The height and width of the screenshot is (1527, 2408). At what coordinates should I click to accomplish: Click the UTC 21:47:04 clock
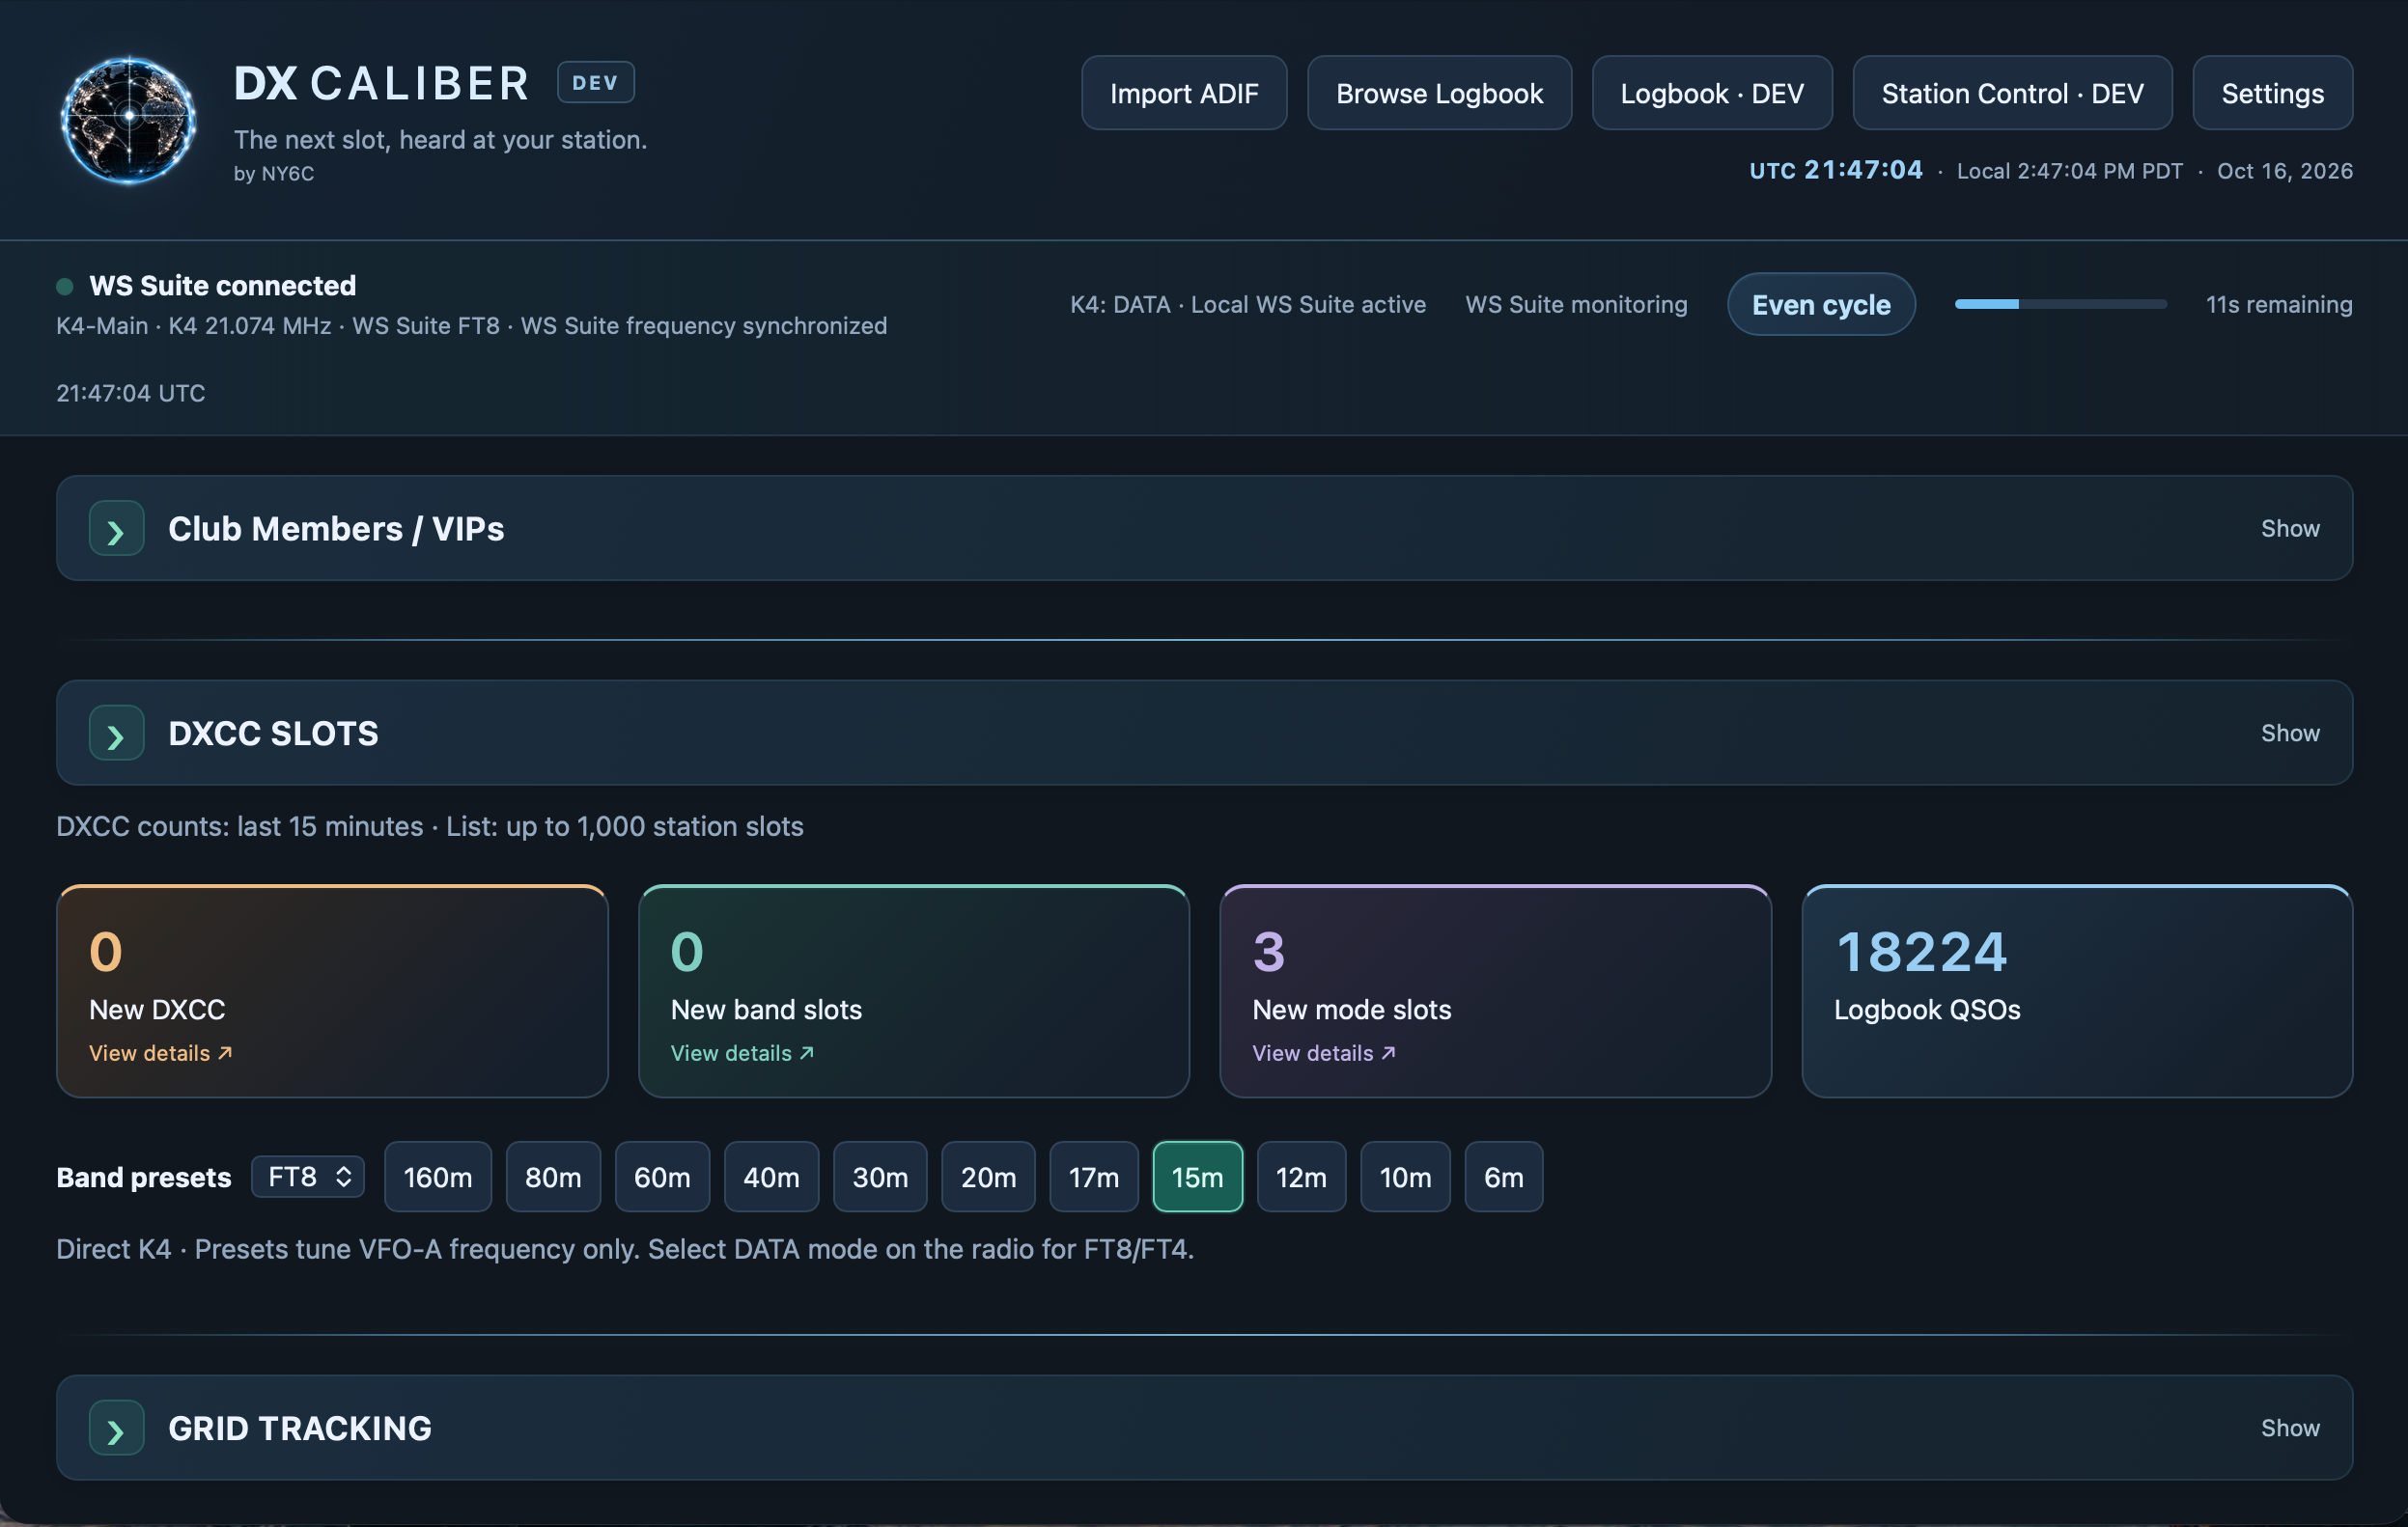pos(1836,171)
